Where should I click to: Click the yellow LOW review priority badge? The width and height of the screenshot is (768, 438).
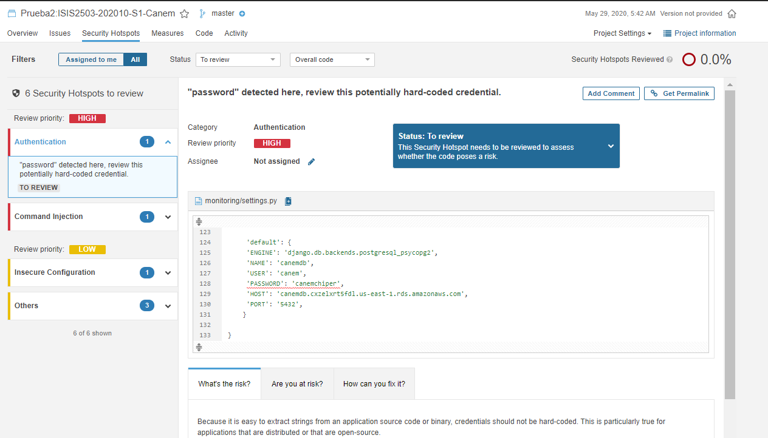point(87,249)
